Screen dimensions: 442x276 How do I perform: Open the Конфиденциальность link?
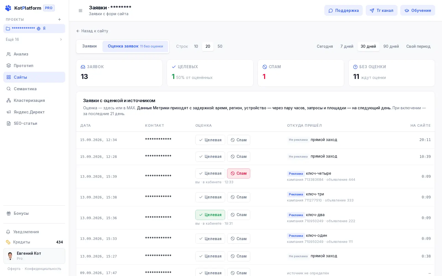point(43,269)
